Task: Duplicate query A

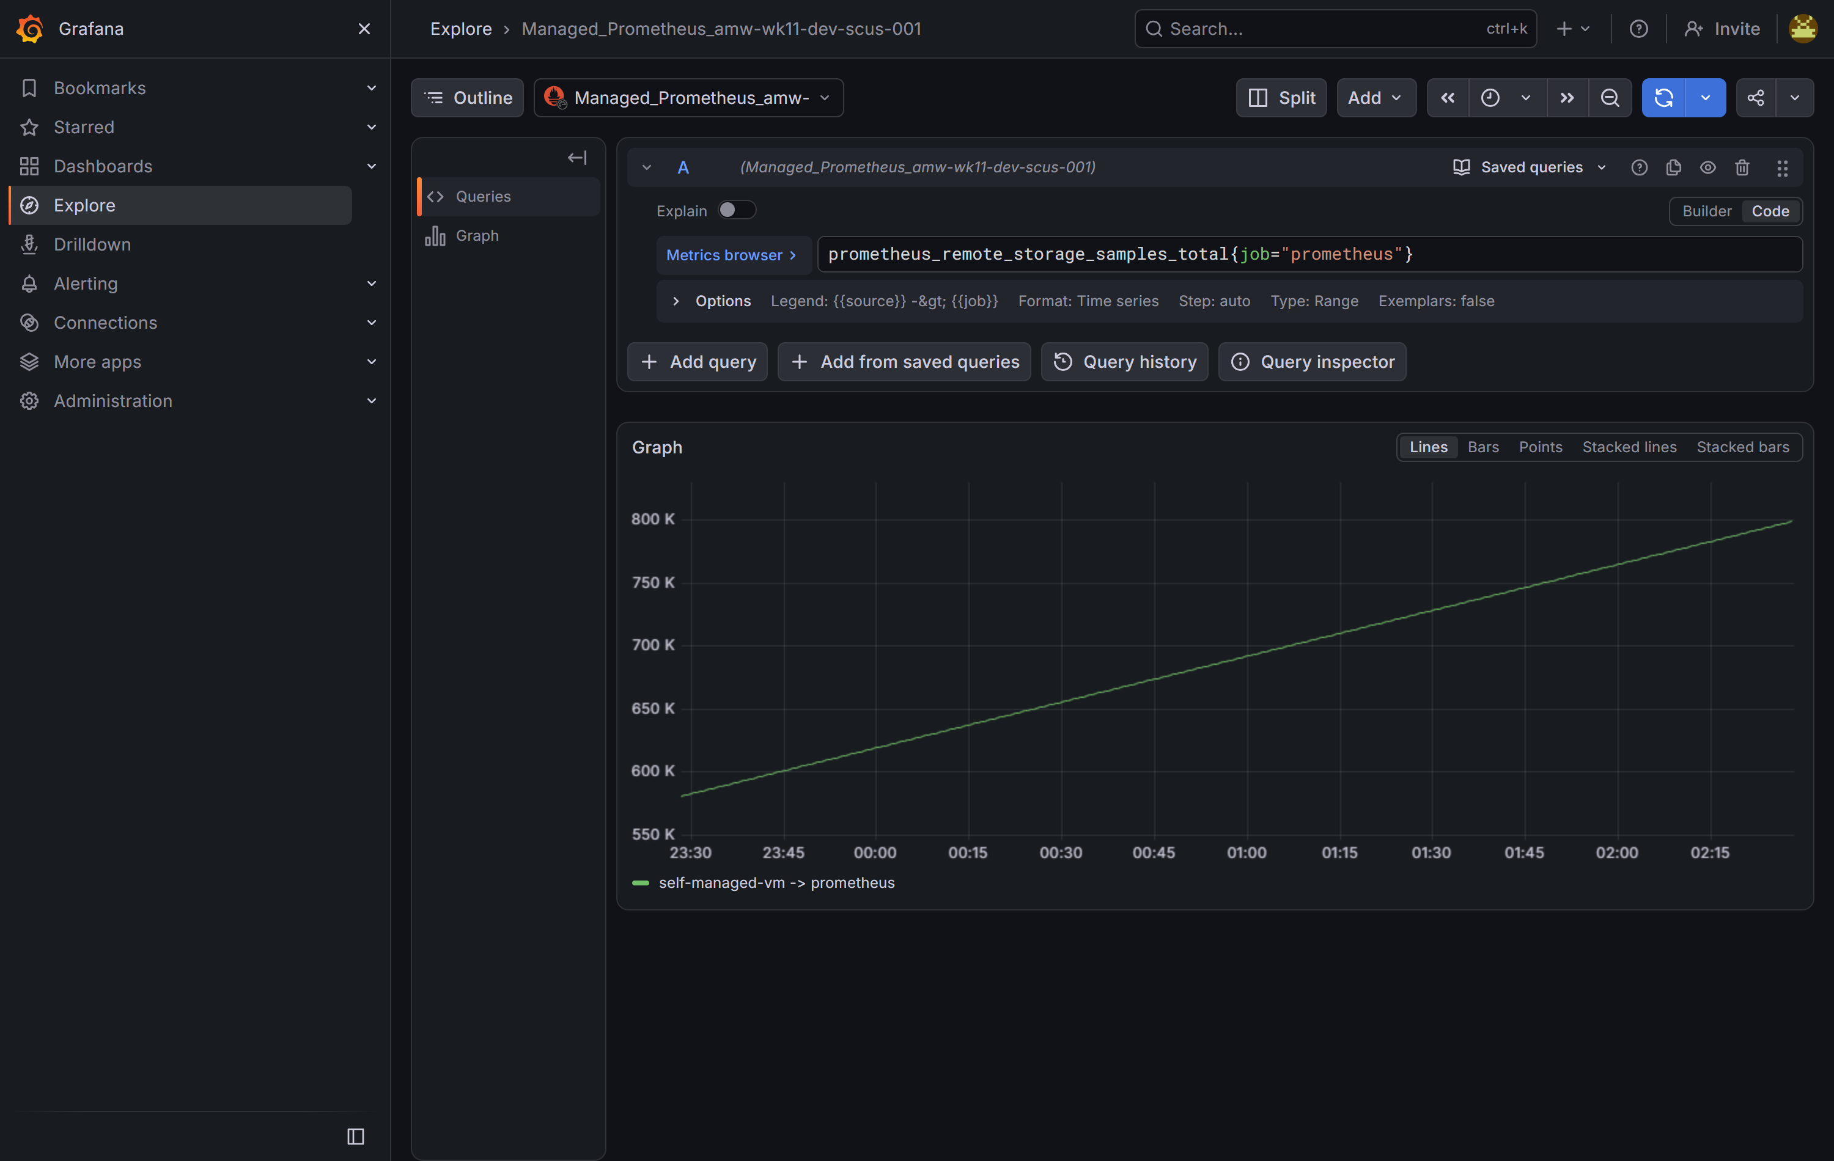Action: point(1673,167)
